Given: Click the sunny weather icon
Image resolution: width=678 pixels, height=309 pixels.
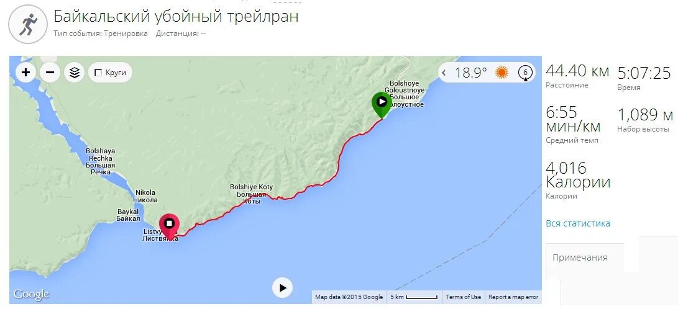Looking at the screenshot, I should point(502,73).
